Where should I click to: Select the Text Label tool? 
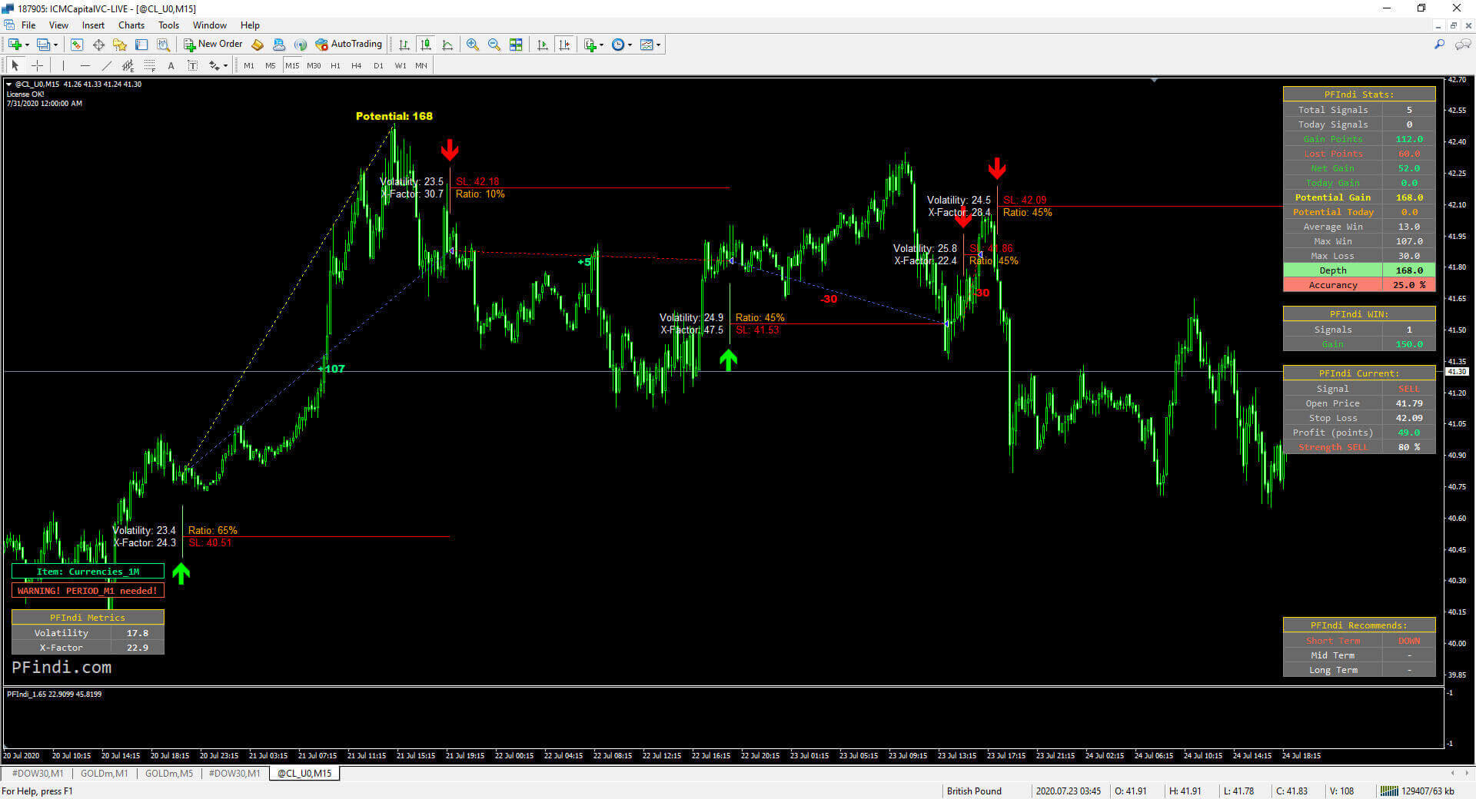(192, 65)
